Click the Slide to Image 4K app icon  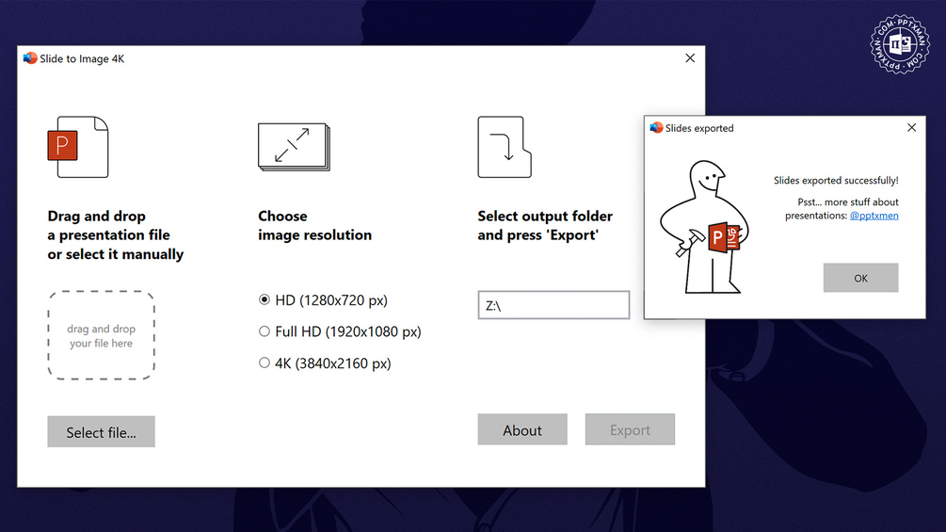(30, 58)
